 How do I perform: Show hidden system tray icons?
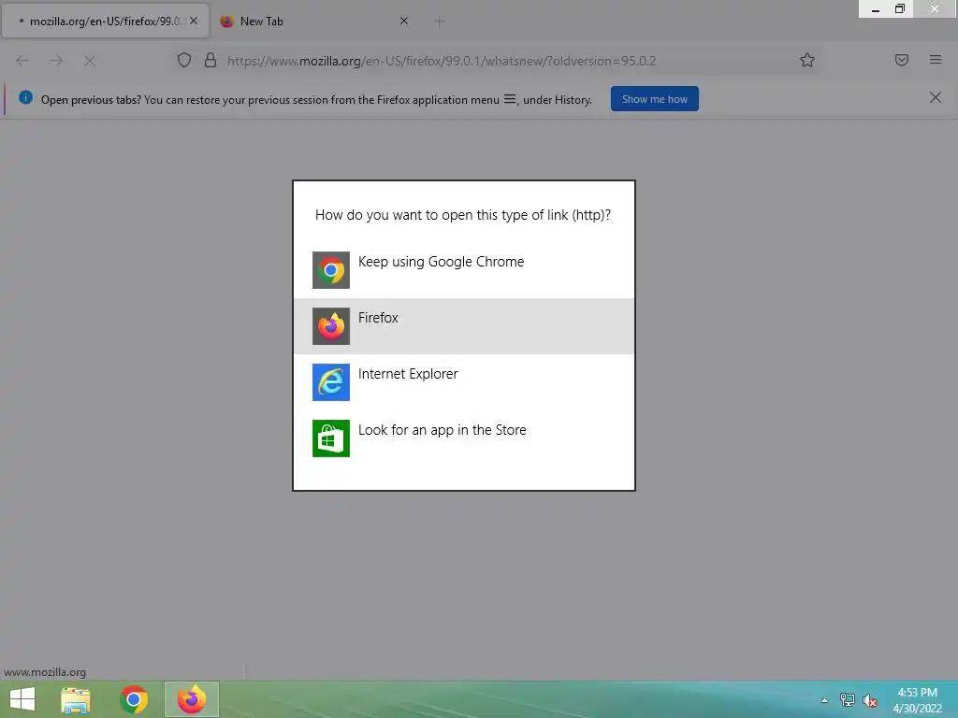824,700
